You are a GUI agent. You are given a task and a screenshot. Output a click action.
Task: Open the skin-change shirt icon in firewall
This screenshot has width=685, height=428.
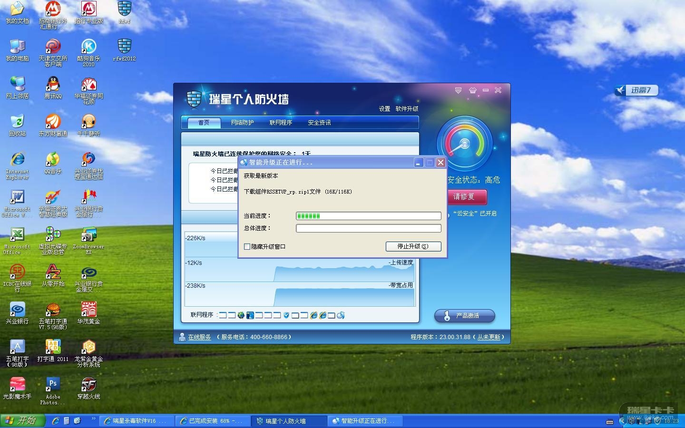[x=472, y=90]
